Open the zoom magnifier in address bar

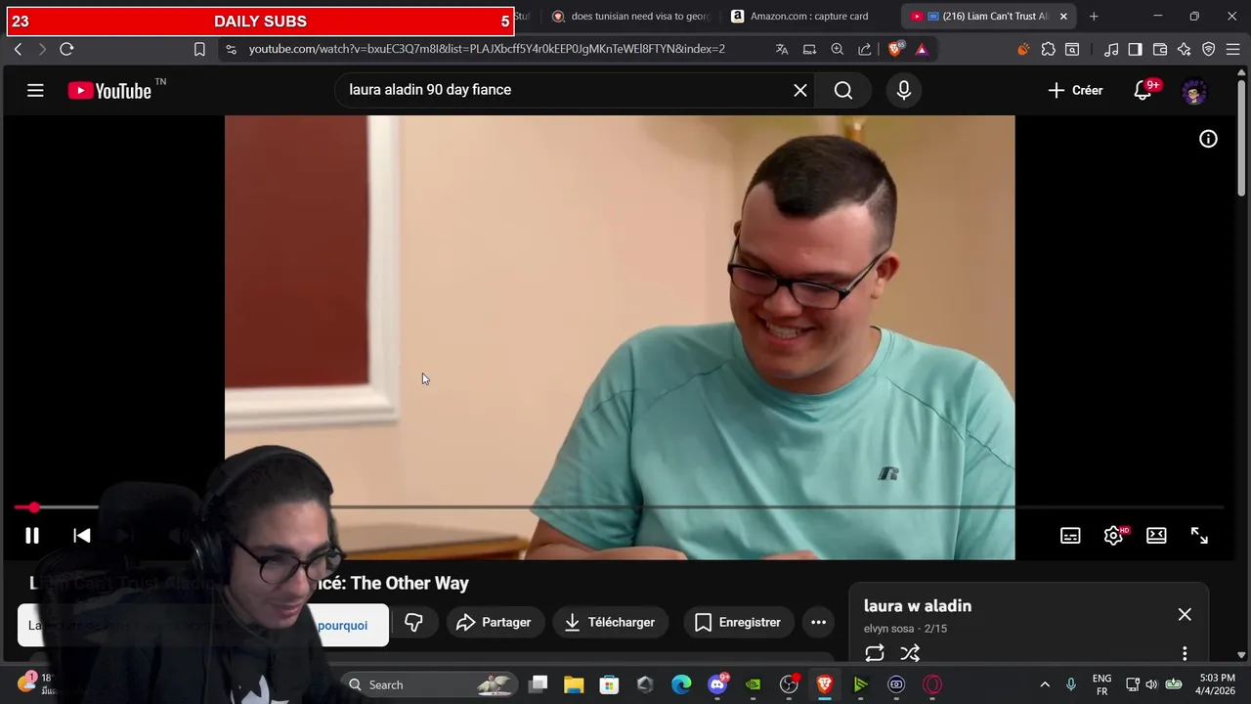coord(838,49)
